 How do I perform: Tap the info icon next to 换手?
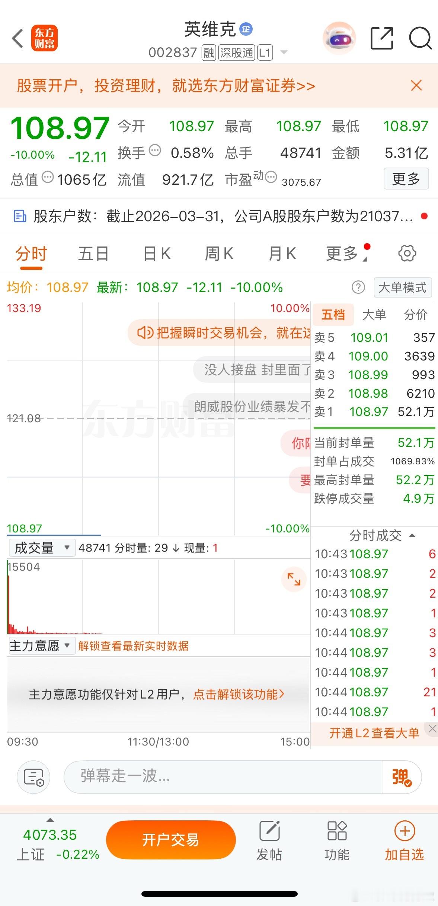[155, 150]
